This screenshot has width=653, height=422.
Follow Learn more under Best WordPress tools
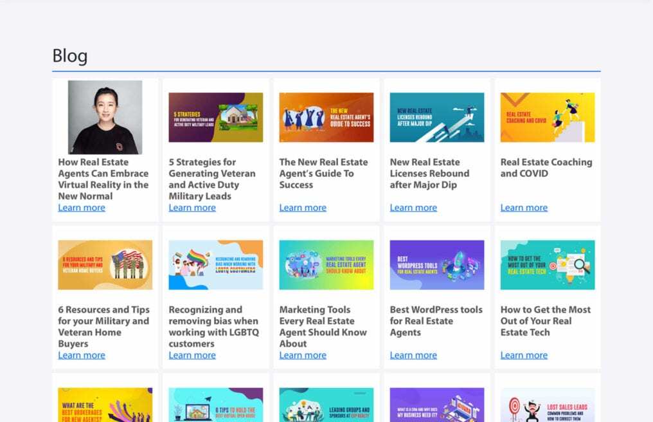click(413, 355)
